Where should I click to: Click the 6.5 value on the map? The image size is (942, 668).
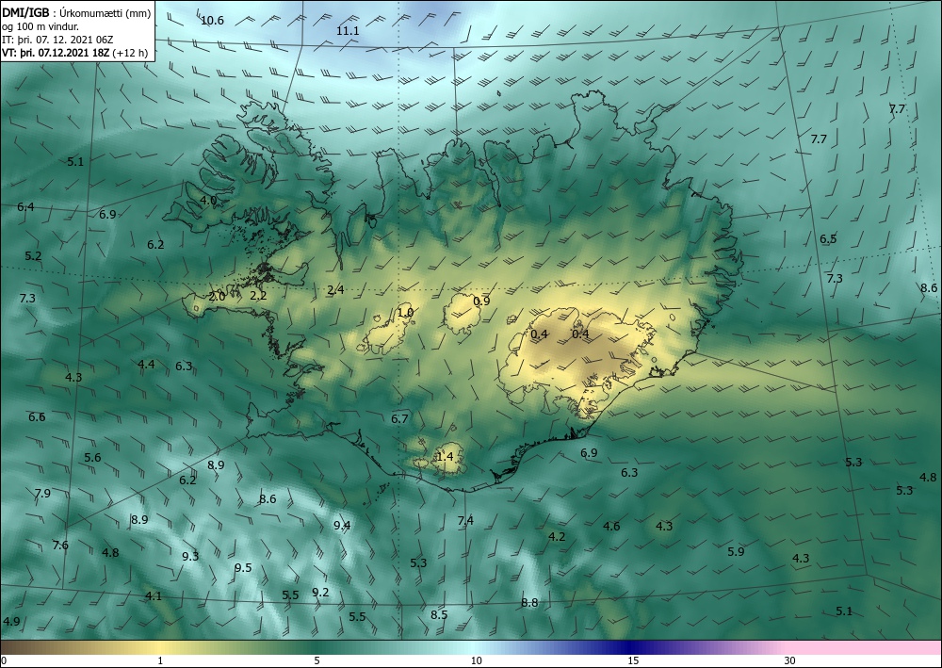coord(828,238)
